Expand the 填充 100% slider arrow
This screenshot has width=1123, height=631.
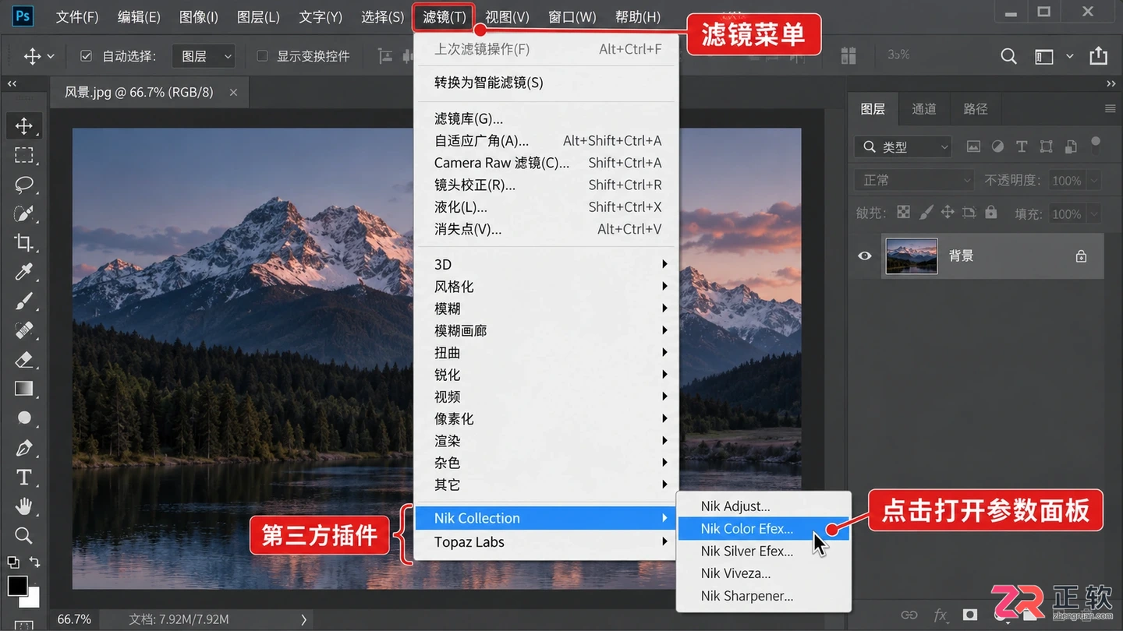pos(1093,213)
